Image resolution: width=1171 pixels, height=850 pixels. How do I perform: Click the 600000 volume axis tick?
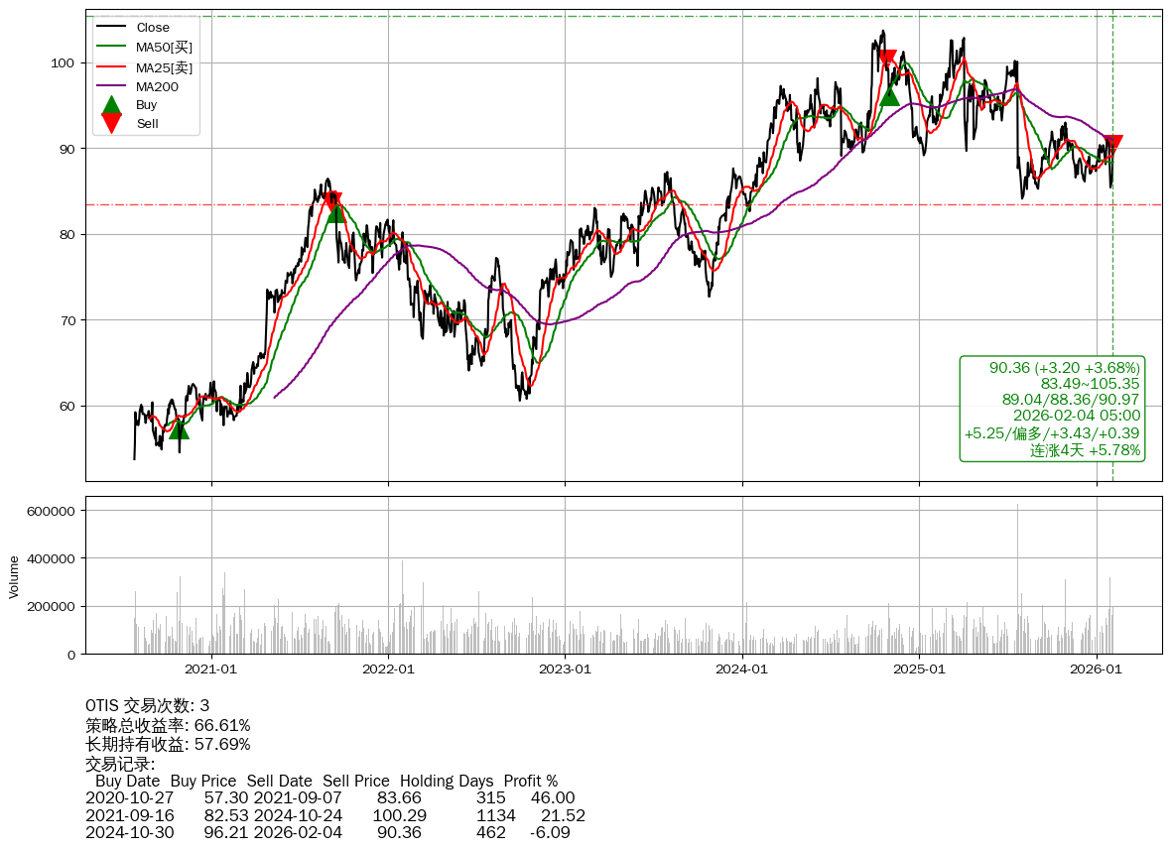(52, 511)
